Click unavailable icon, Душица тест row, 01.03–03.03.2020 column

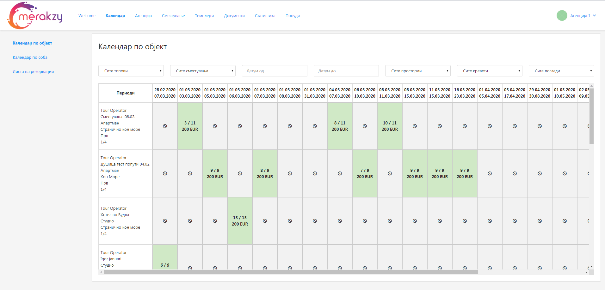coord(190,173)
